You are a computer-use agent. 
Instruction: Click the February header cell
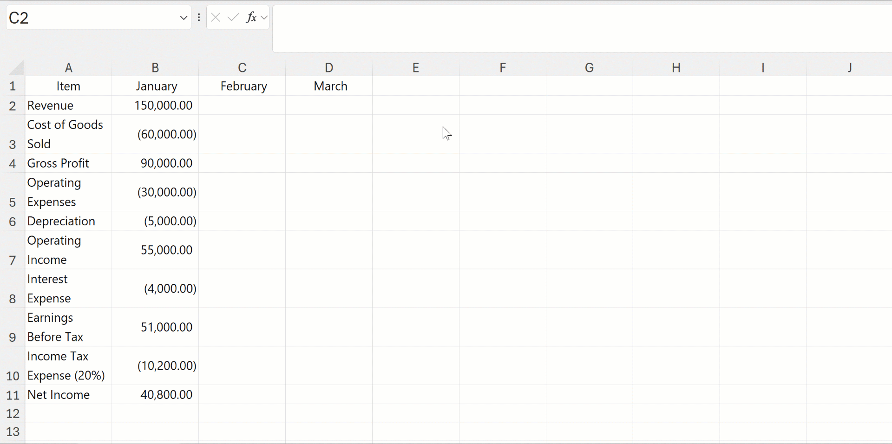click(x=242, y=86)
